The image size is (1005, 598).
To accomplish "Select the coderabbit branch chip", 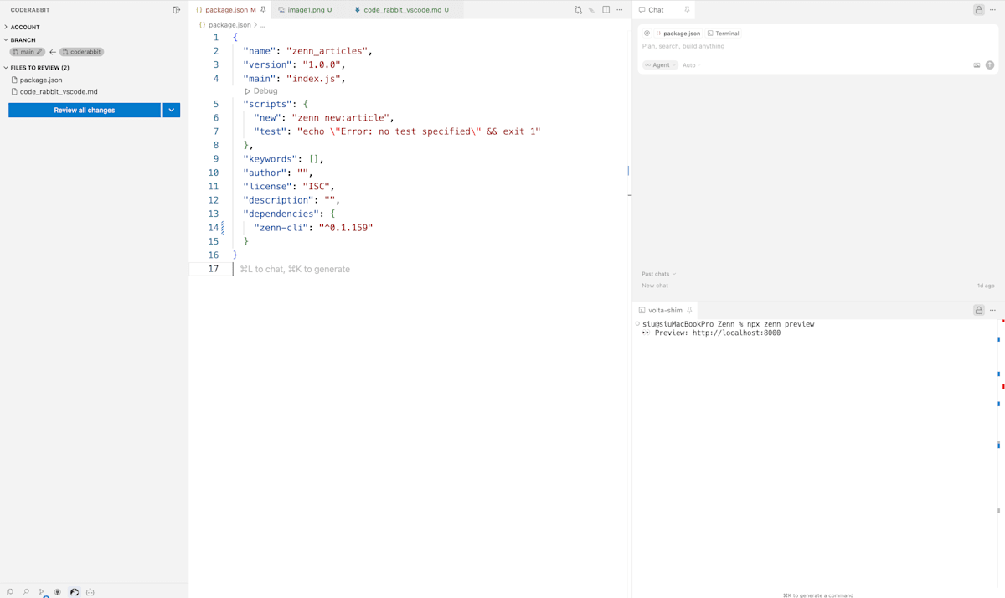I will (x=81, y=52).
